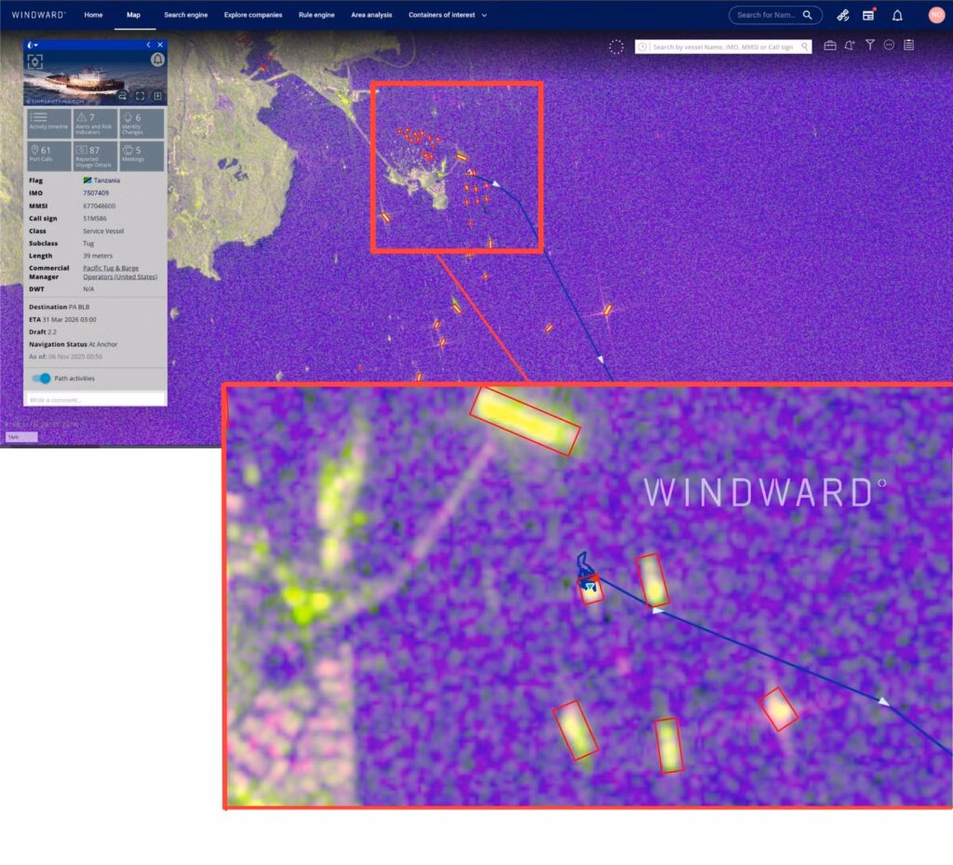Open Pacific Tug & Barge Operators link
953x865 pixels.
[x=120, y=273]
